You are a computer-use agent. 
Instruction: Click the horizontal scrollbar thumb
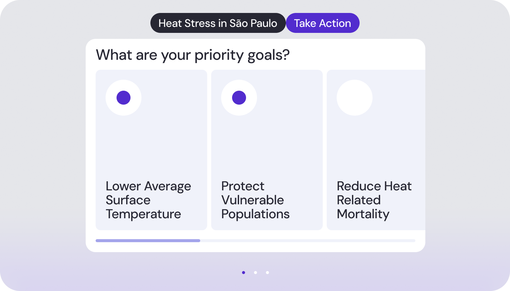click(x=148, y=241)
